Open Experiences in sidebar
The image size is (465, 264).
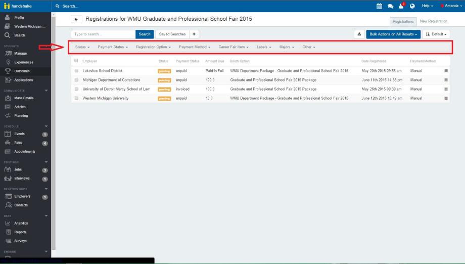(x=23, y=62)
